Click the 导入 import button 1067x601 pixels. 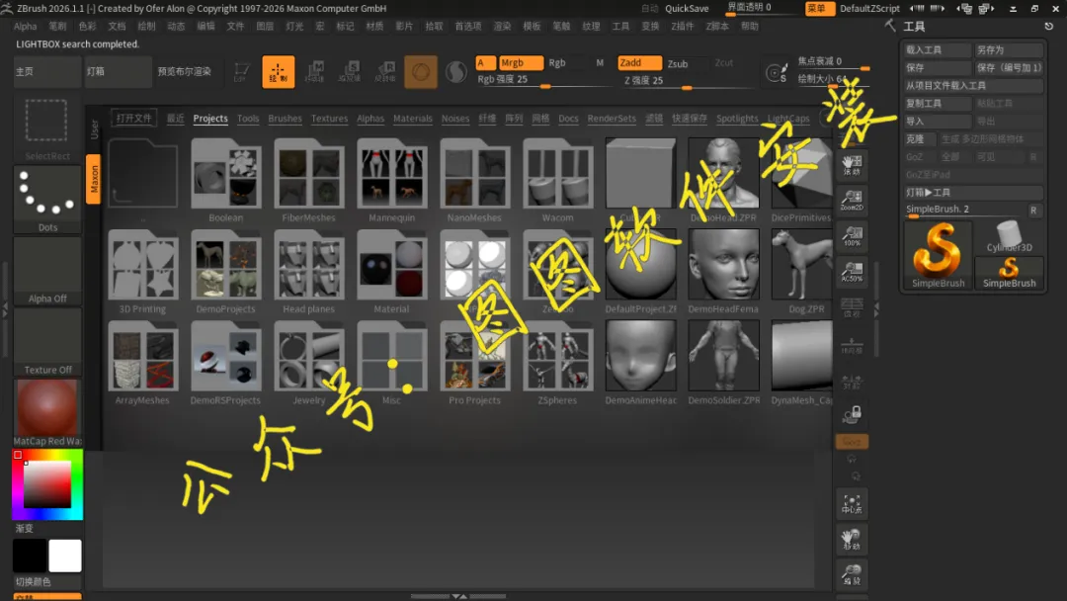[937, 121]
